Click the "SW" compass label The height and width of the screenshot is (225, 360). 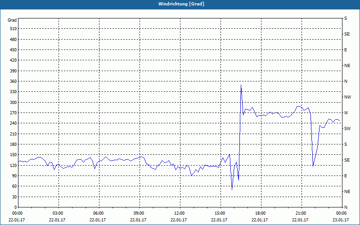(347, 129)
